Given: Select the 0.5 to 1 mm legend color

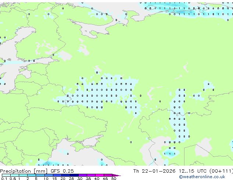Looking at the screenshot, I should (x=15, y=175).
